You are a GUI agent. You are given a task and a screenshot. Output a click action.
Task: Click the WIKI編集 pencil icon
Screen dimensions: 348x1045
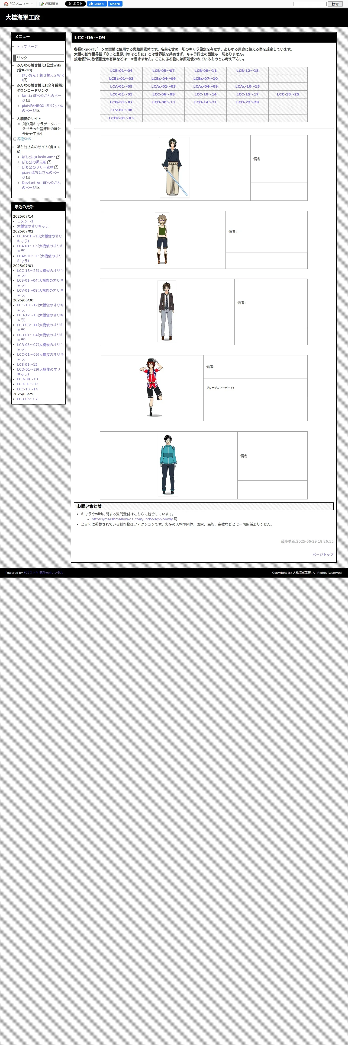[41, 4]
